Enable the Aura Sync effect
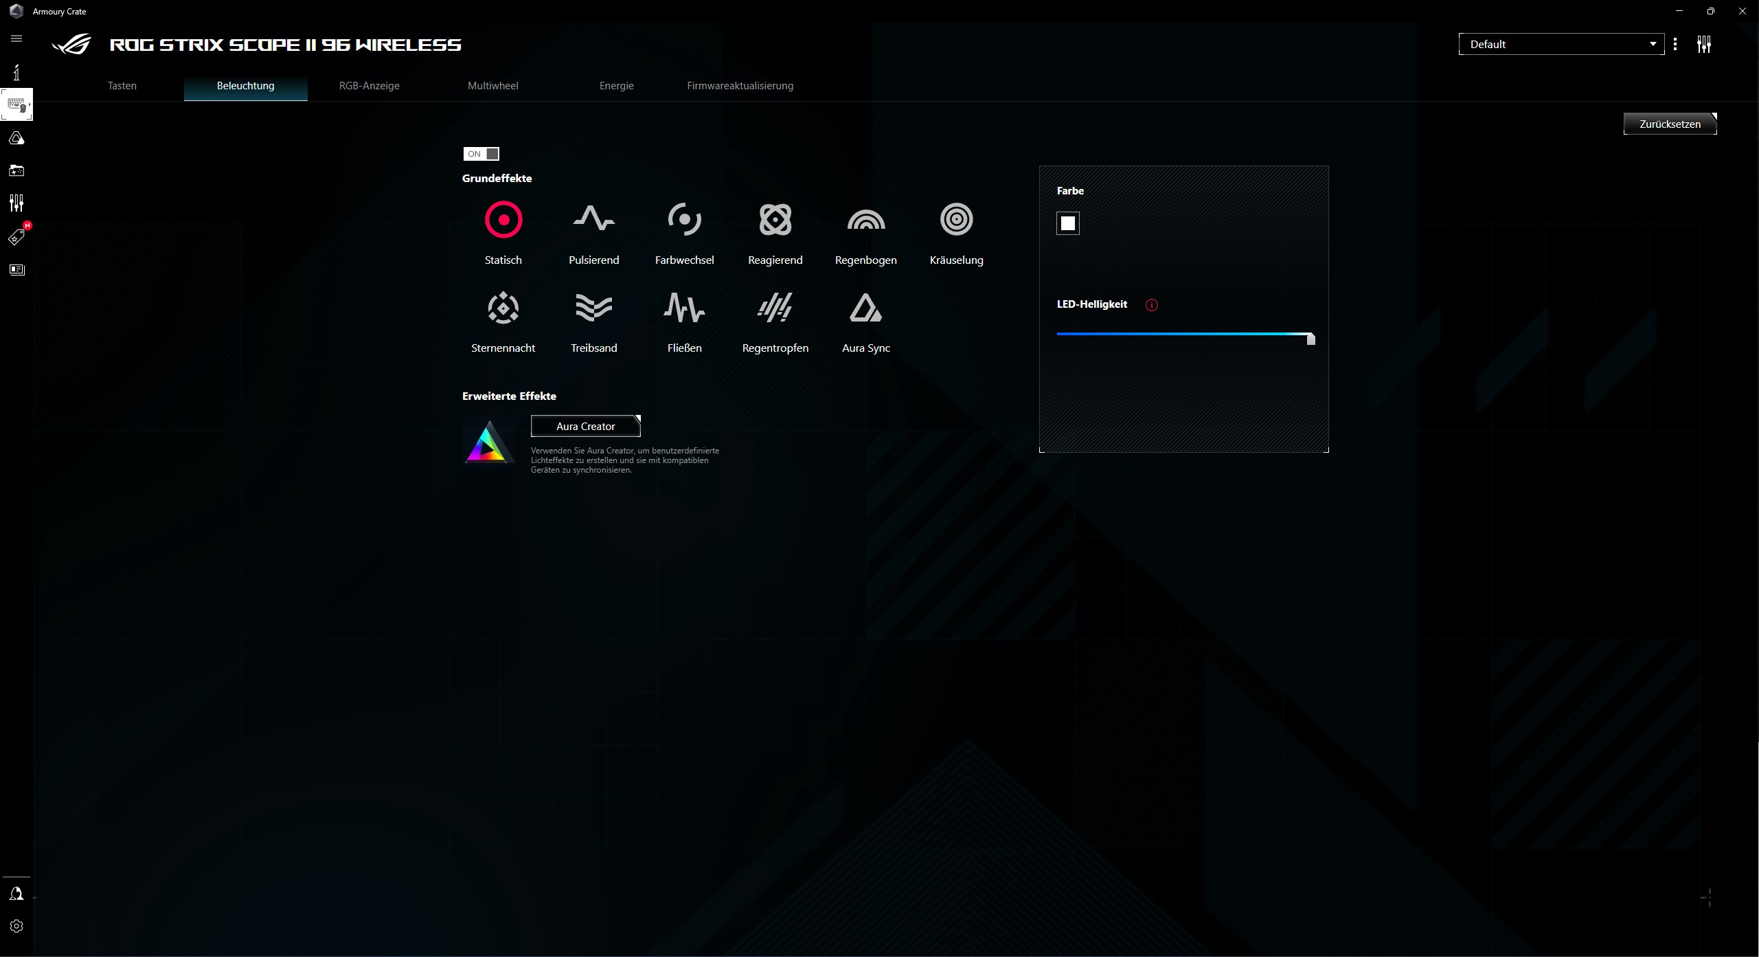The width and height of the screenshot is (1759, 957). [865, 308]
